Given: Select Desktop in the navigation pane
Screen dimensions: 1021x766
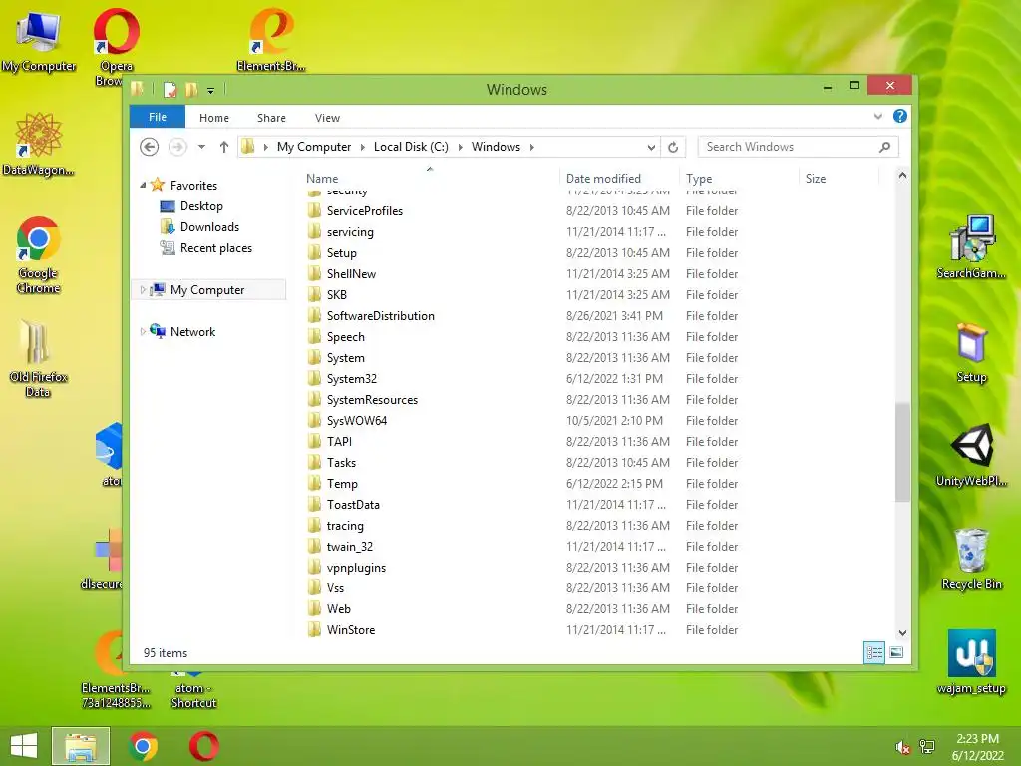Looking at the screenshot, I should (201, 206).
